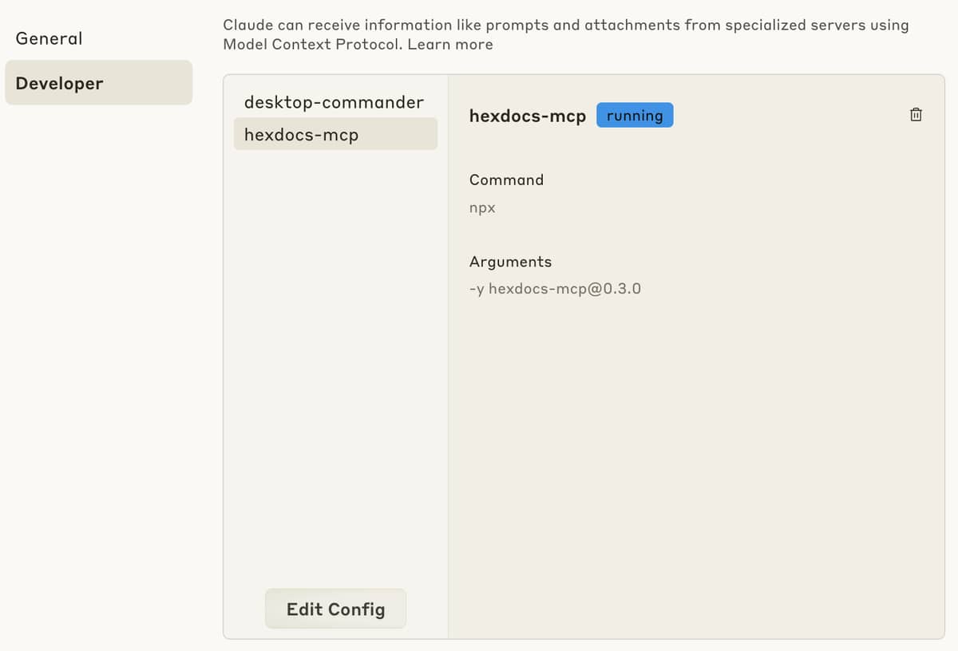
Task: Select the Developer settings section
Action: tap(98, 83)
